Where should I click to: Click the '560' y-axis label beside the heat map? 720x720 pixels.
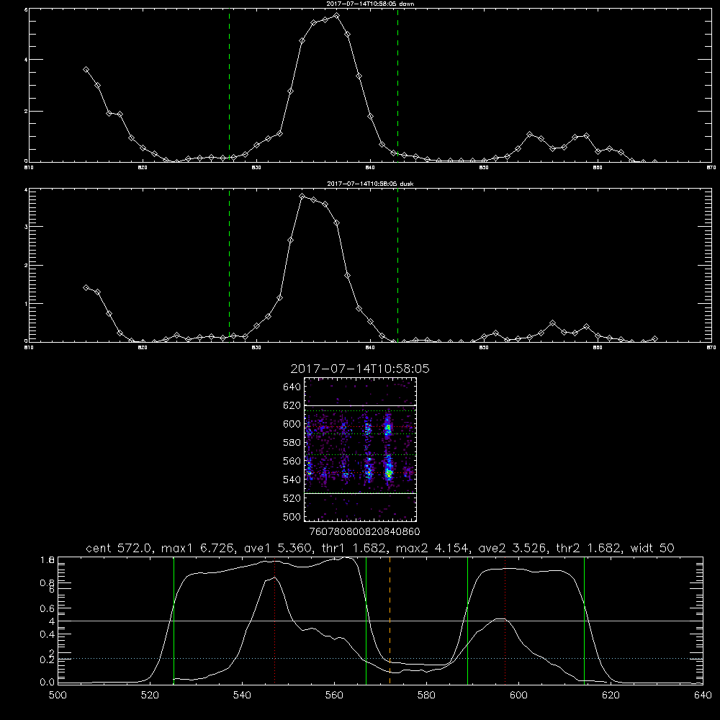292,461
